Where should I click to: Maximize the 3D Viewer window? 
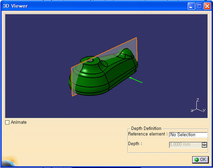tap(199, 6)
